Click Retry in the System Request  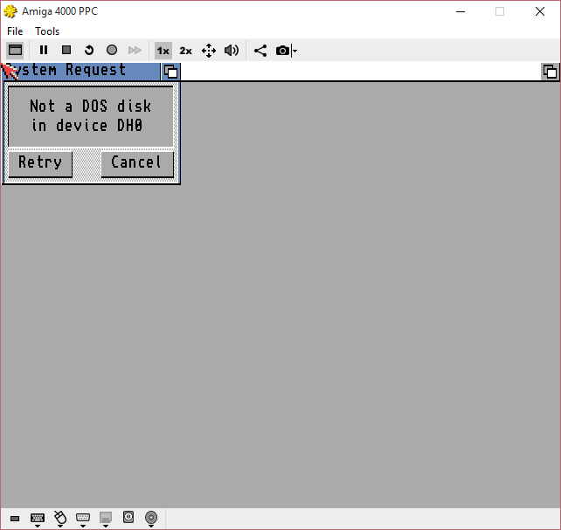coord(40,163)
